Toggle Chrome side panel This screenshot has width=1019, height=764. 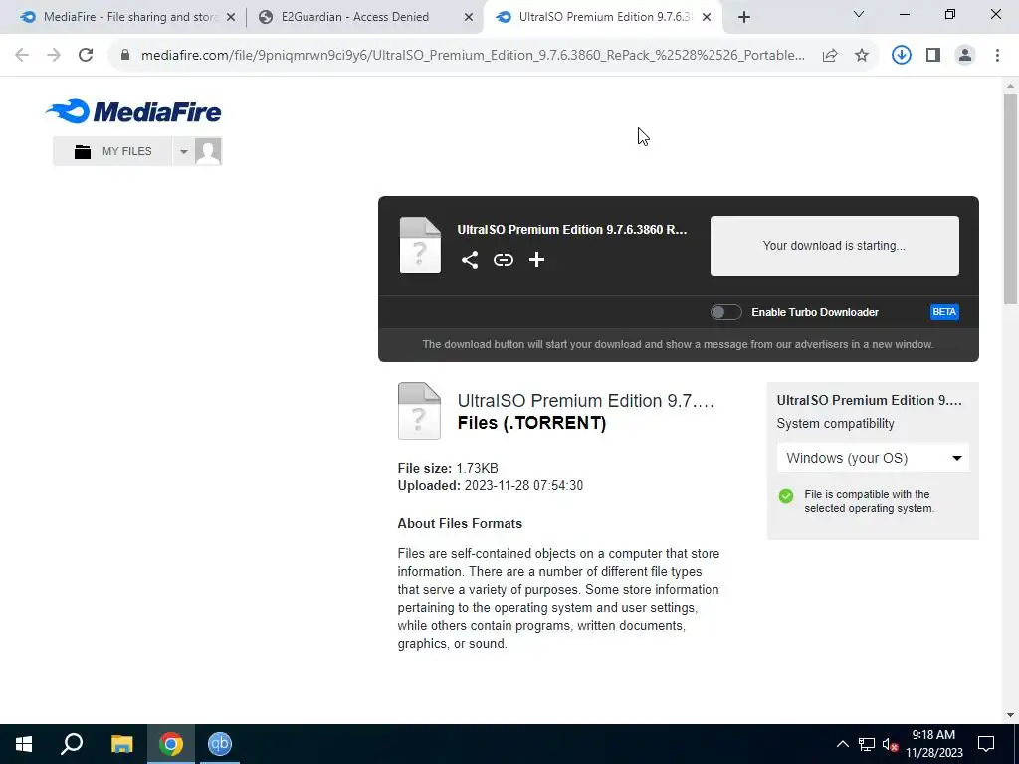[x=933, y=56]
